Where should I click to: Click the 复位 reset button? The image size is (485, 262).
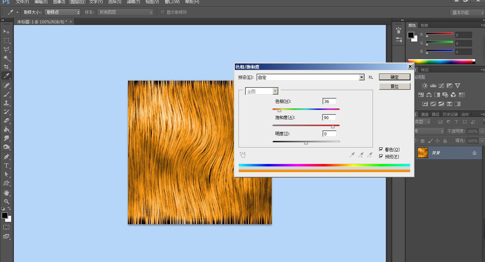[x=394, y=86]
